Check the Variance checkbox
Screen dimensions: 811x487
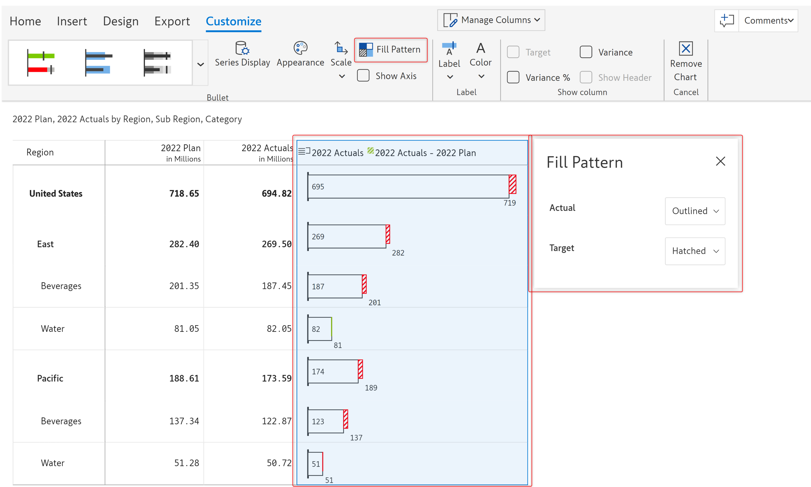(586, 52)
